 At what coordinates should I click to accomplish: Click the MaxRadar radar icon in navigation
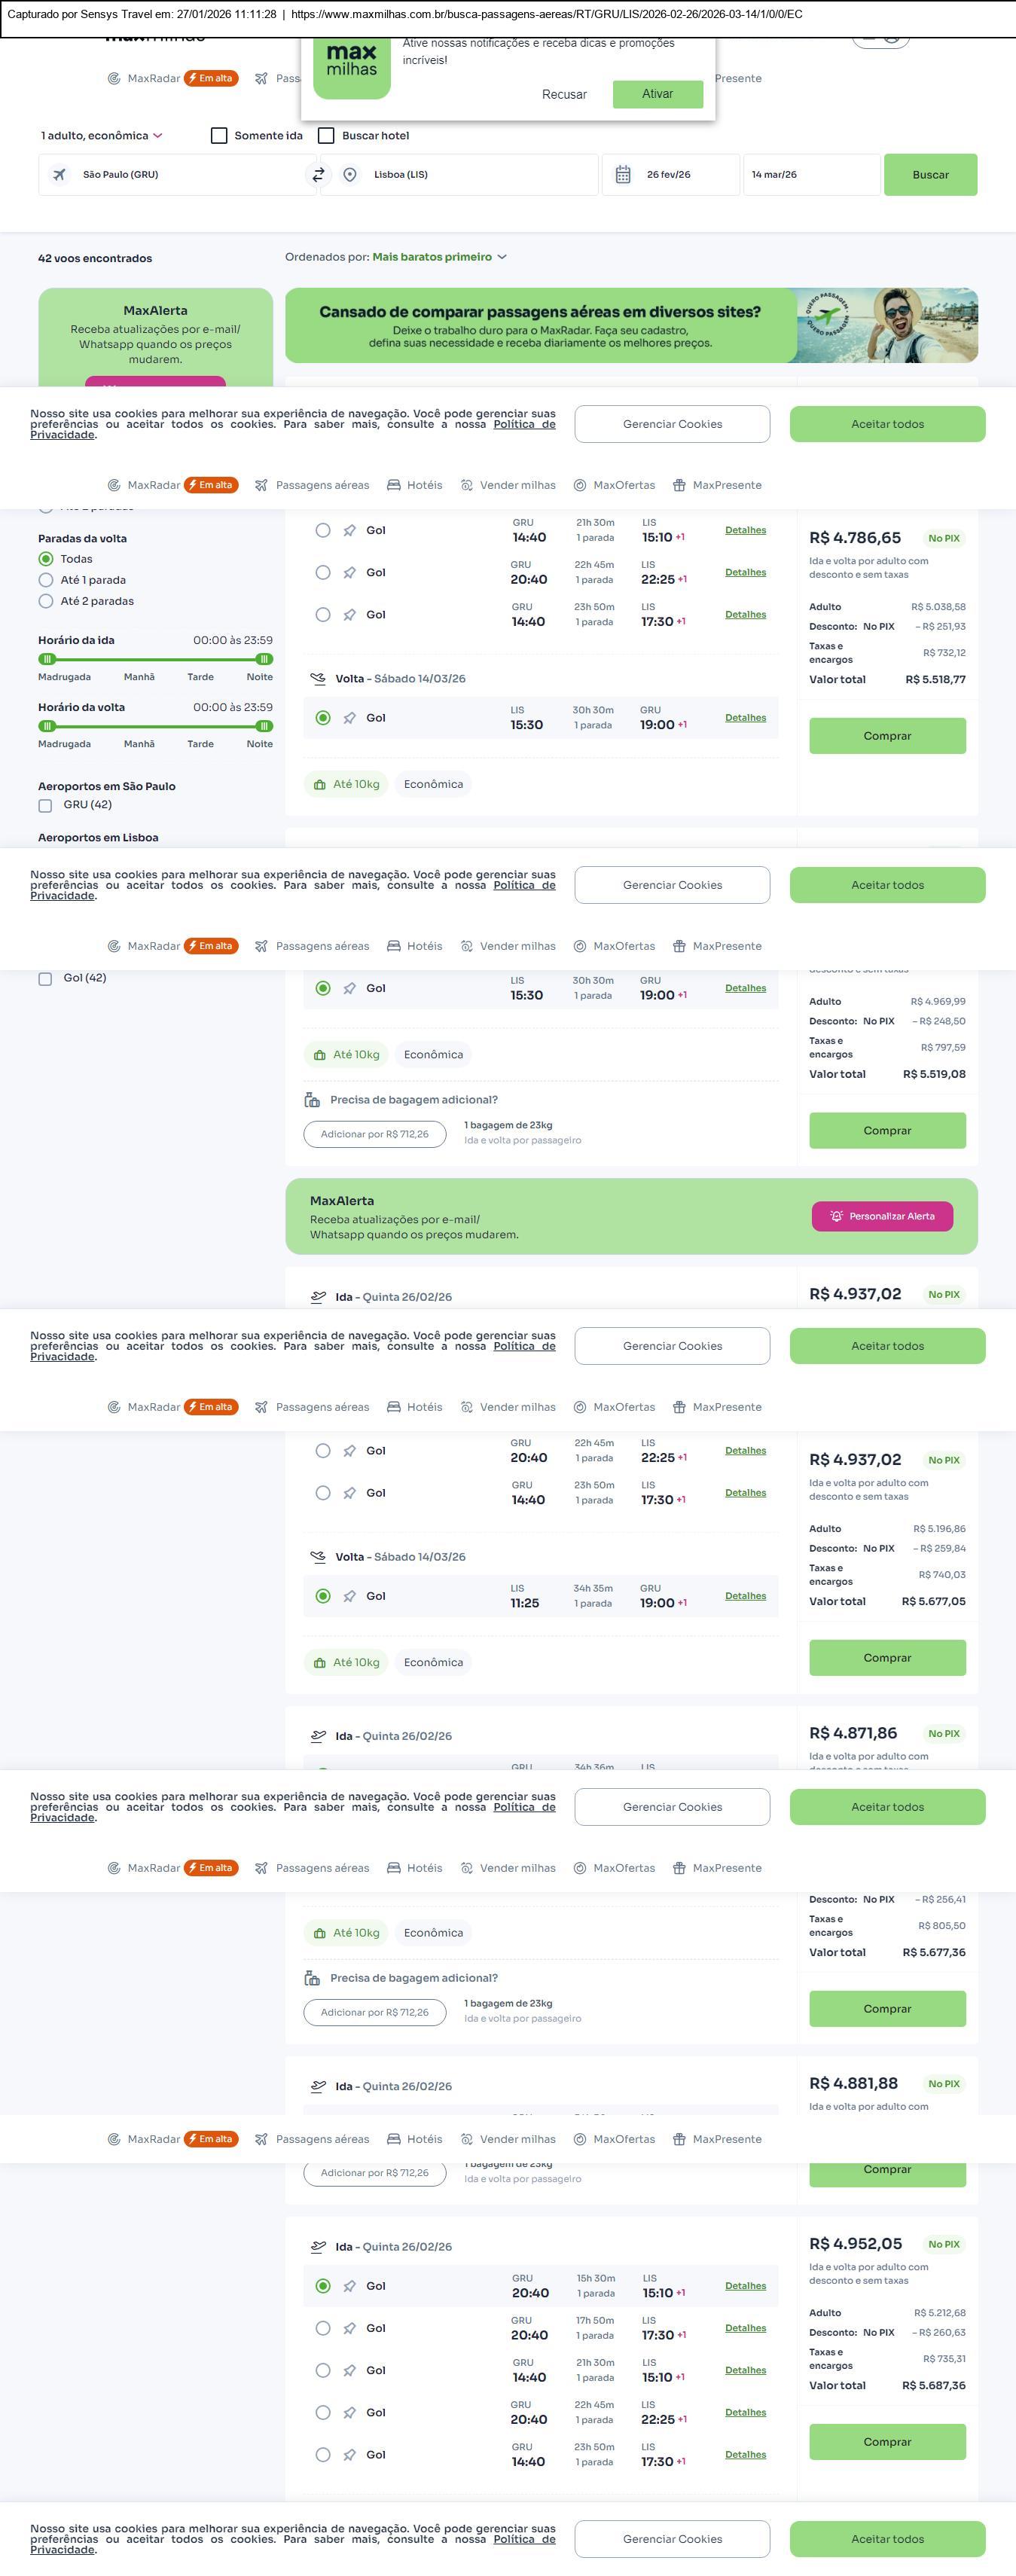(x=114, y=485)
